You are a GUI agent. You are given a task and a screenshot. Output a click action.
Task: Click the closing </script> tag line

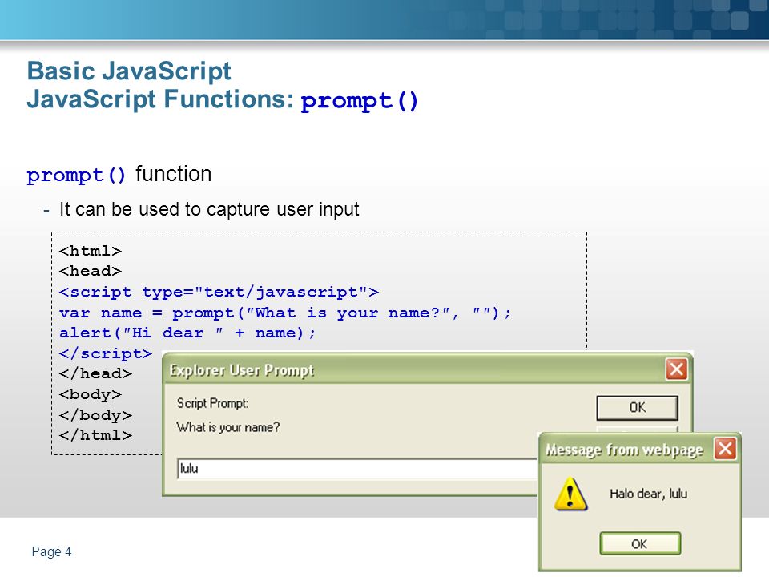point(106,353)
